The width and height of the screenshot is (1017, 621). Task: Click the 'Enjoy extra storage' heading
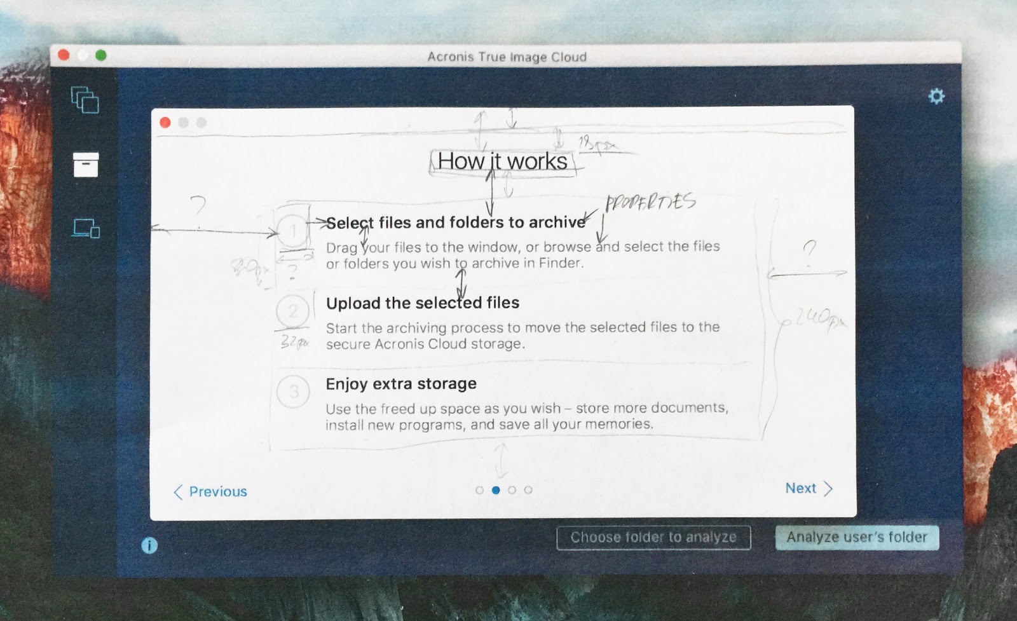401,384
